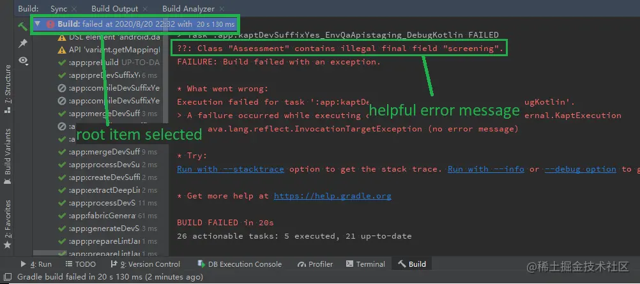This screenshot has width=640, height=284.
Task: Click warning icon beside API variant row
Action: pyautogui.click(x=61, y=50)
